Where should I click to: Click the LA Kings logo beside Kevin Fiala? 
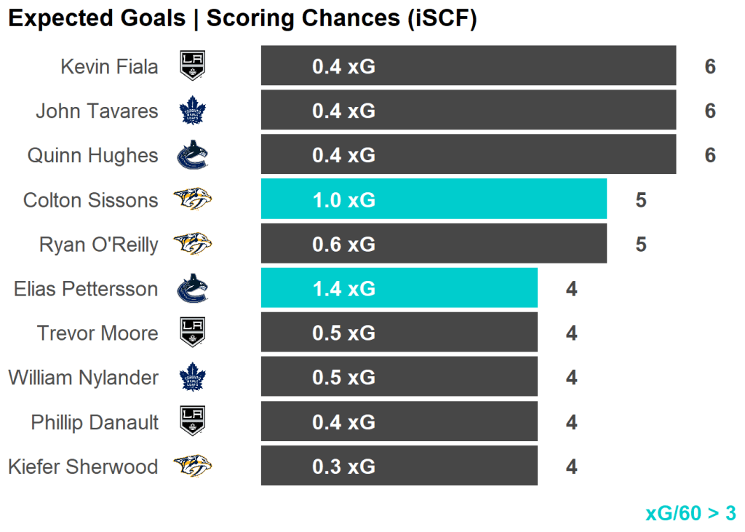193,66
